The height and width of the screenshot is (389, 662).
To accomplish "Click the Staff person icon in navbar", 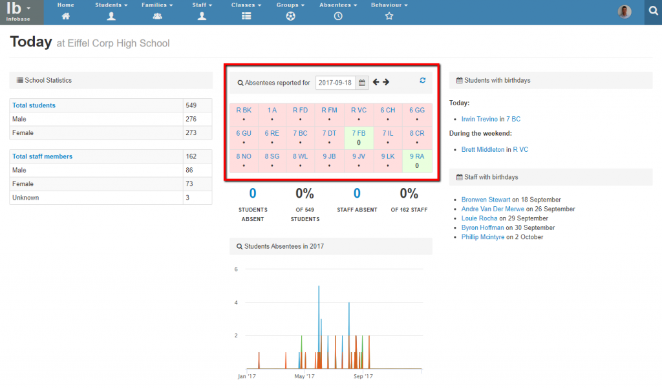I will [202, 16].
